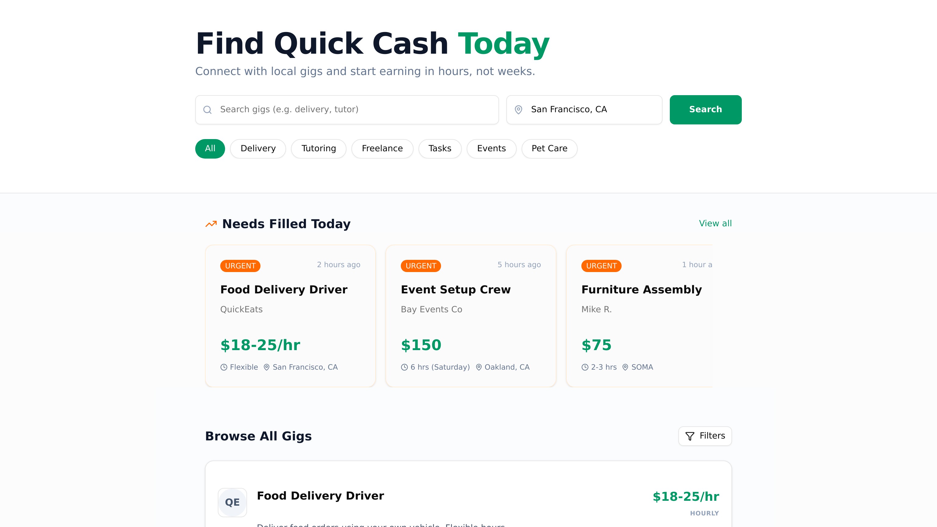Toggle the Delivery category chip
Viewport: 937px width, 527px height.
(x=258, y=149)
